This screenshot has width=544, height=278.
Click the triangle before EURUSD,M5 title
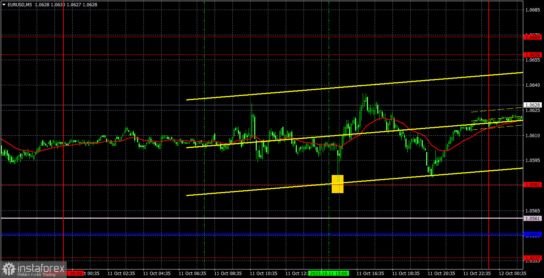coord(4,4)
